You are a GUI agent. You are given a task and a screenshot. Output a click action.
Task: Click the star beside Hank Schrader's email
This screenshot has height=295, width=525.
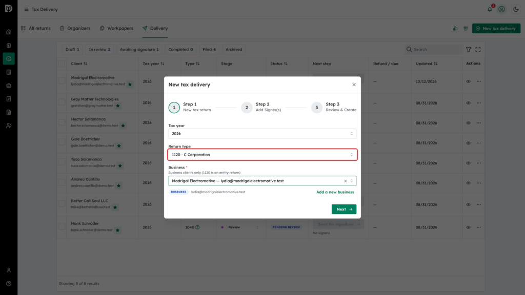click(117, 230)
